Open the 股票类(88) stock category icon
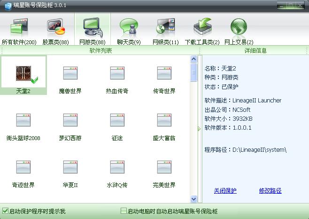 click(56, 27)
